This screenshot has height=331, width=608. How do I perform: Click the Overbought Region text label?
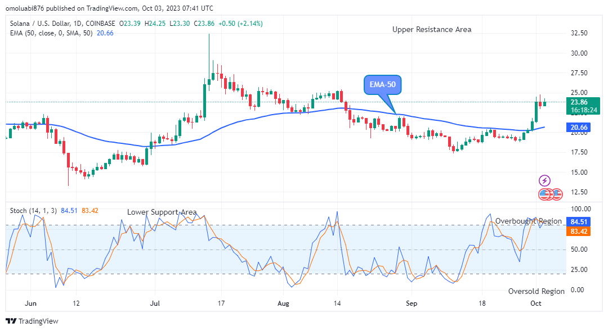click(528, 221)
